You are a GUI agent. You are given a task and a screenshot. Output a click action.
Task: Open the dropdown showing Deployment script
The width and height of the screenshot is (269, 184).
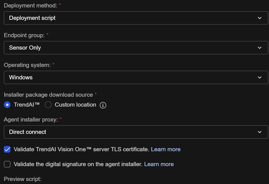132,18
